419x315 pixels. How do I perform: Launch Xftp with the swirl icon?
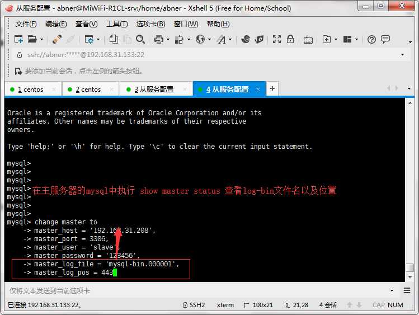246,40
